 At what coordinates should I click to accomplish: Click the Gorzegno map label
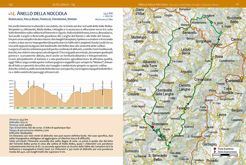[209, 144]
